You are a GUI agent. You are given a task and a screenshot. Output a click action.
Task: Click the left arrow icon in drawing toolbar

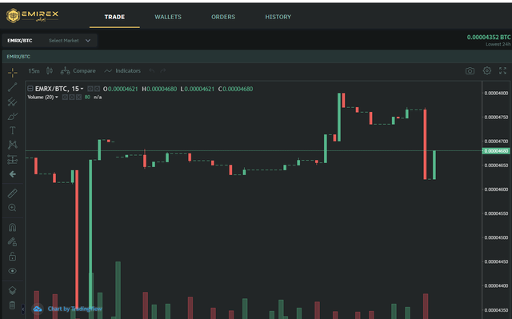[x=13, y=174]
